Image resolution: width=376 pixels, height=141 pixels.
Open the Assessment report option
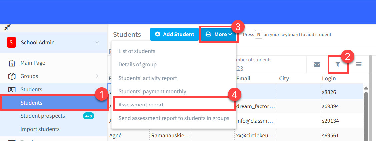pos(141,105)
